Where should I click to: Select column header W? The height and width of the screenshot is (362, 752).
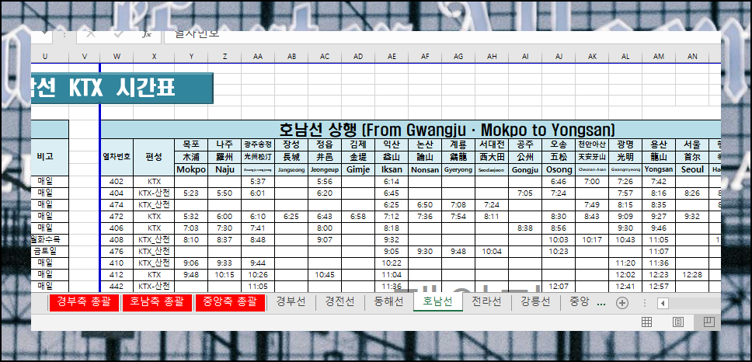coord(117,57)
